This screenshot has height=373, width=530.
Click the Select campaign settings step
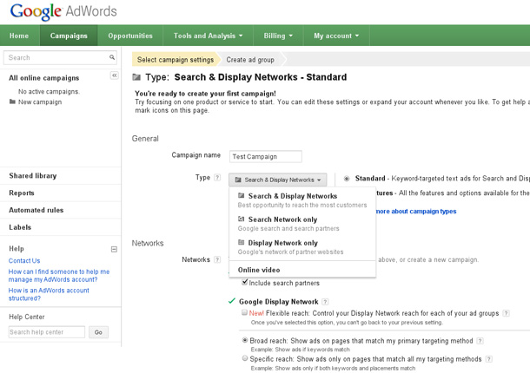point(176,60)
